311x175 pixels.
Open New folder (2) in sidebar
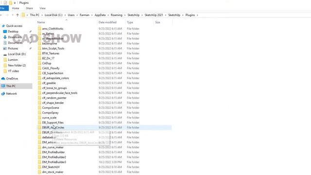point(17,65)
